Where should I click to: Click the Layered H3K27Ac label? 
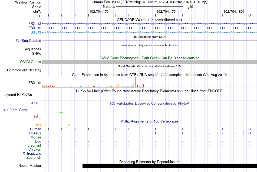[18, 95]
